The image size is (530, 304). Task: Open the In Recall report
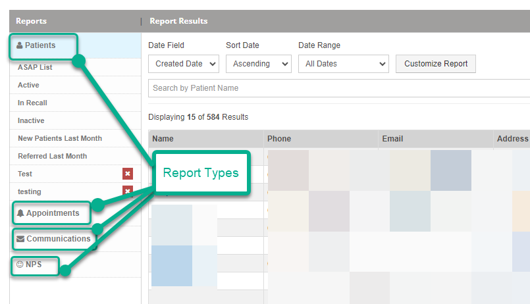(x=32, y=103)
